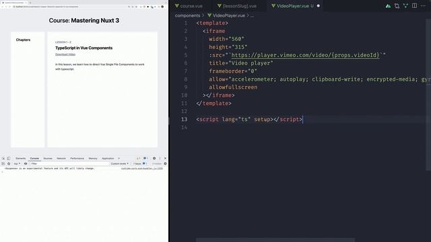Viewport: 431px width, 242px height.
Task: Click the allowfullscreen attribute
Action: tap(233, 87)
